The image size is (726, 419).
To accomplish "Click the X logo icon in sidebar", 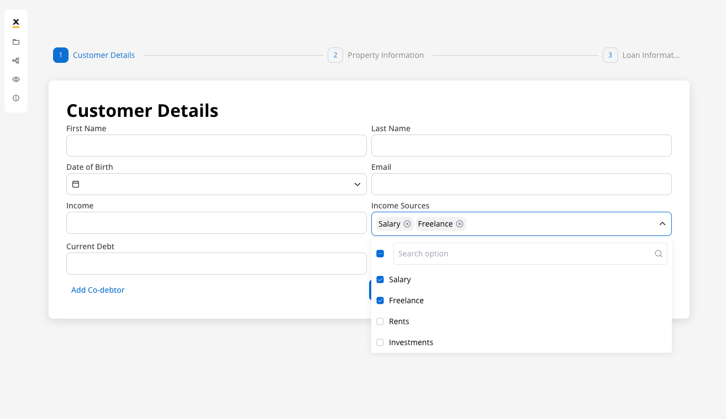I will click(16, 23).
